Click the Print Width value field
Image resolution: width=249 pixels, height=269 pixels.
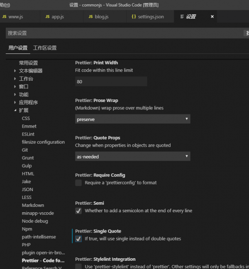pyautogui.click(x=111, y=82)
